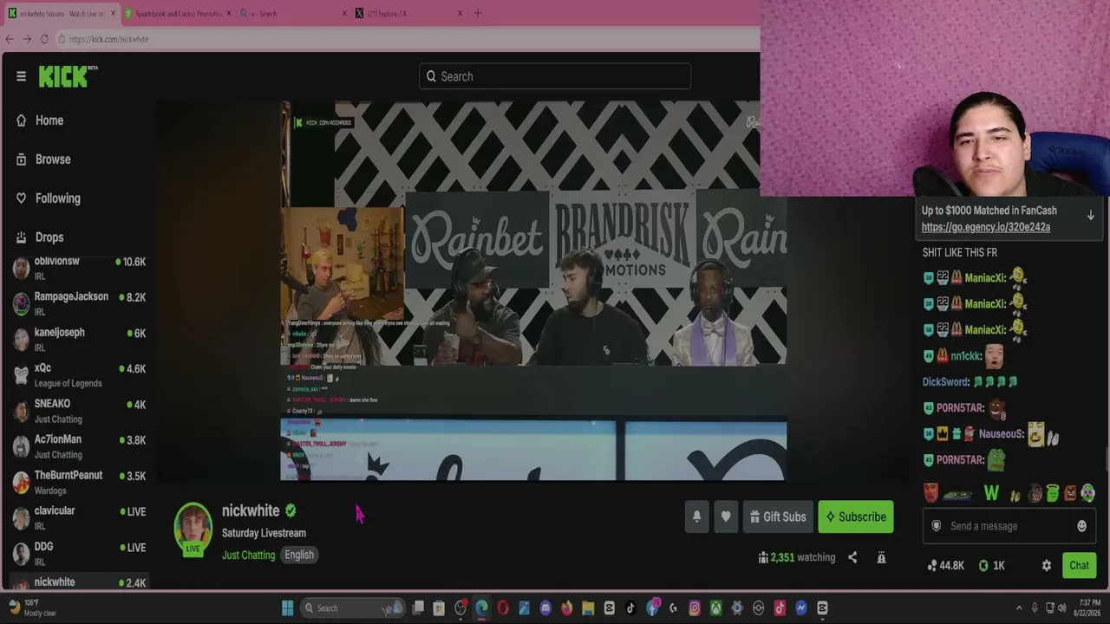1110x624 pixels.
Task: Open xQc's channel in sidebar
Action: 80,374
